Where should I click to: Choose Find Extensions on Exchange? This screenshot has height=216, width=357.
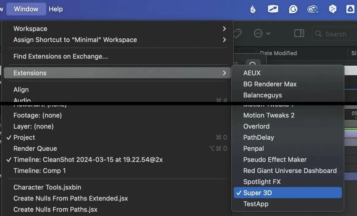tap(117, 56)
